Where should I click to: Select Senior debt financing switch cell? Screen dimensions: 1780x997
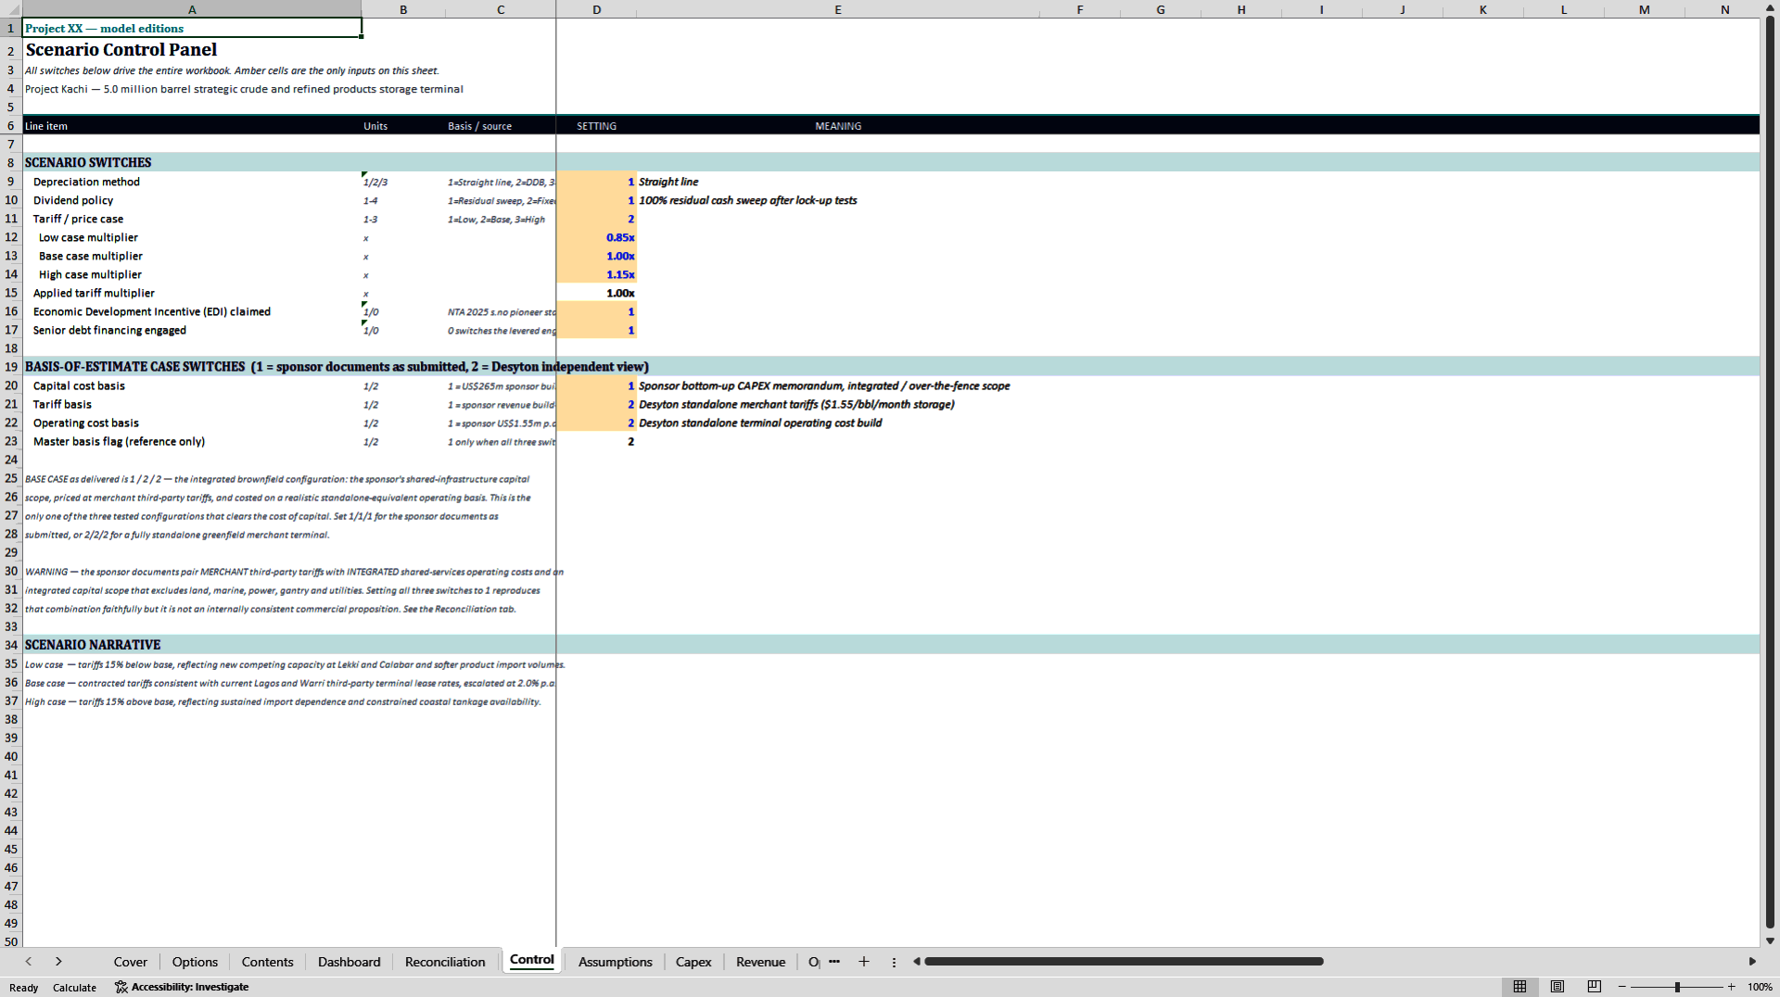coord(596,330)
